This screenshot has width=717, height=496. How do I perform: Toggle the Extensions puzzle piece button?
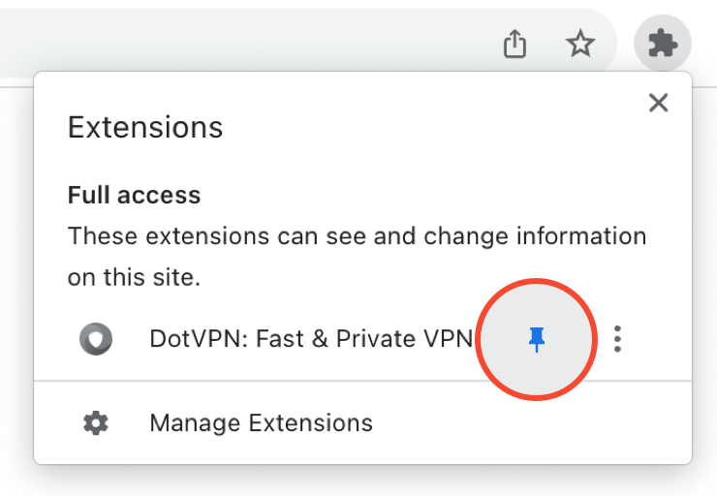663,44
